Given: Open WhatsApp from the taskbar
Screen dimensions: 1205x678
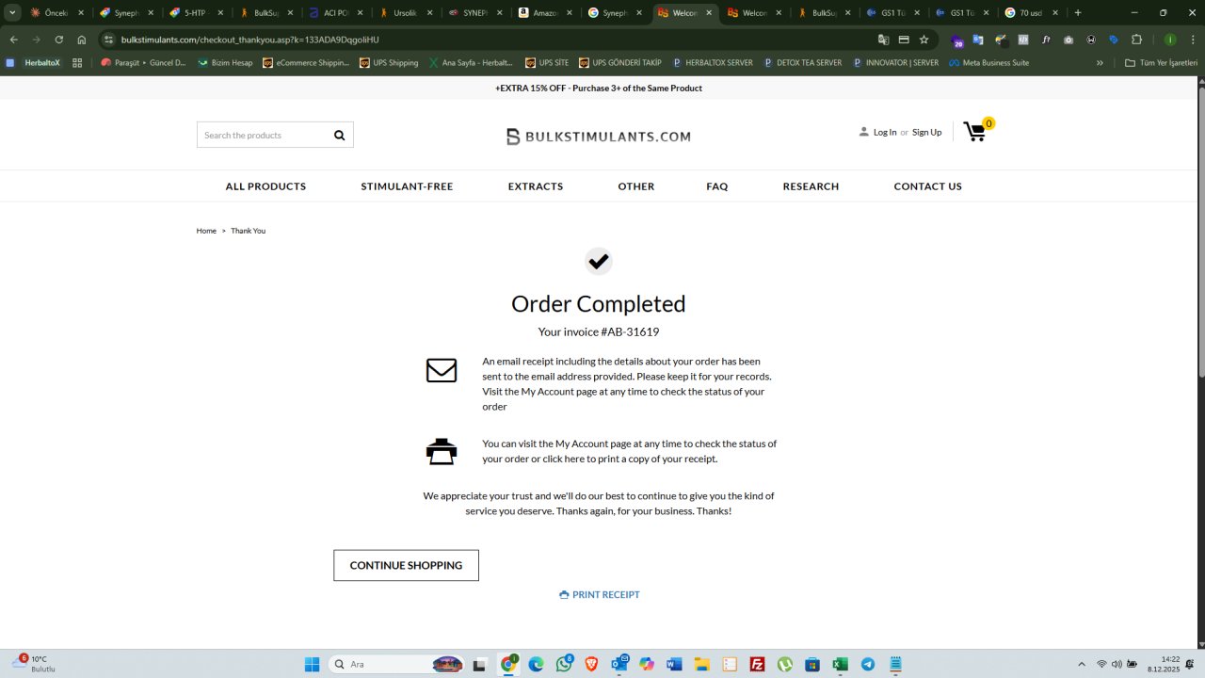Looking at the screenshot, I should (x=564, y=664).
